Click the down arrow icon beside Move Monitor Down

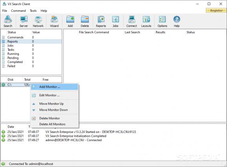click(34, 110)
